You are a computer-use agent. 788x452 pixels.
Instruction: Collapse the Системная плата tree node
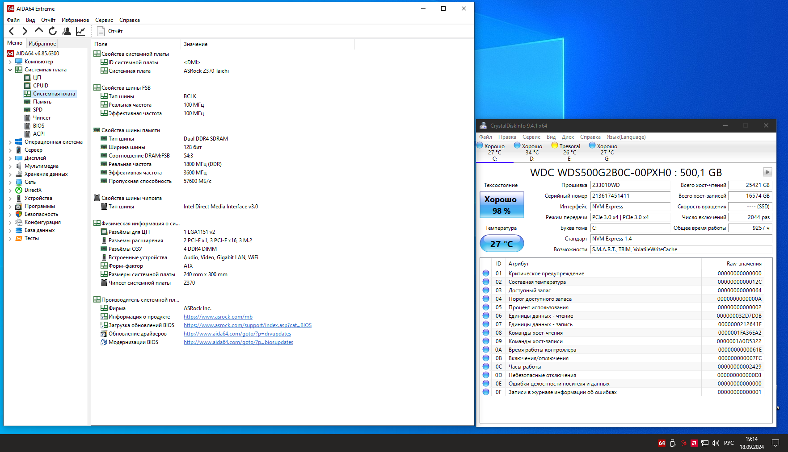(x=10, y=70)
